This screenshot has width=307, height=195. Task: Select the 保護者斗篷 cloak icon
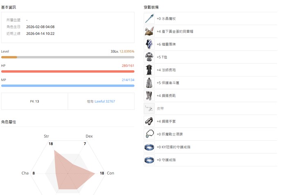click(x=149, y=83)
